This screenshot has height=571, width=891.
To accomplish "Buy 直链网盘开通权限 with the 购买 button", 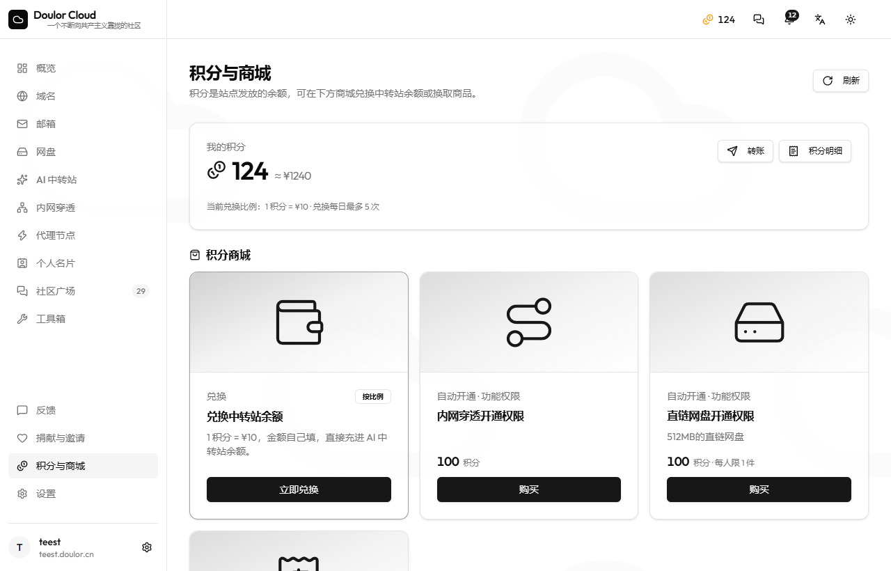I will [x=759, y=490].
